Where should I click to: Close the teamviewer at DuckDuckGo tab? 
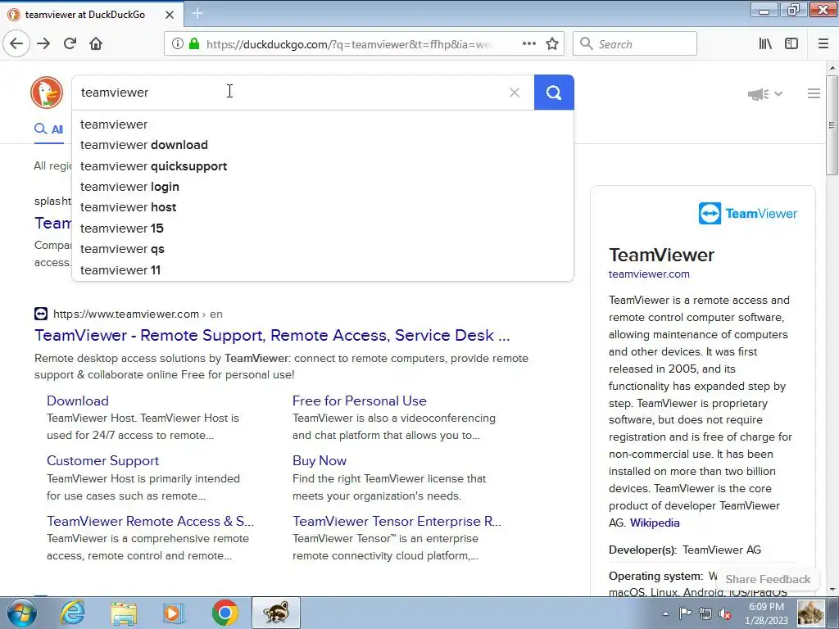pyautogui.click(x=170, y=15)
